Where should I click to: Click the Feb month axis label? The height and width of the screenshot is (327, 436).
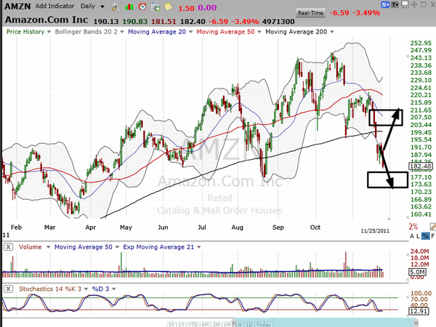click(x=16, y=227)
